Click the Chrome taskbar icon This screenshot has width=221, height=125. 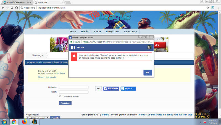14,122
